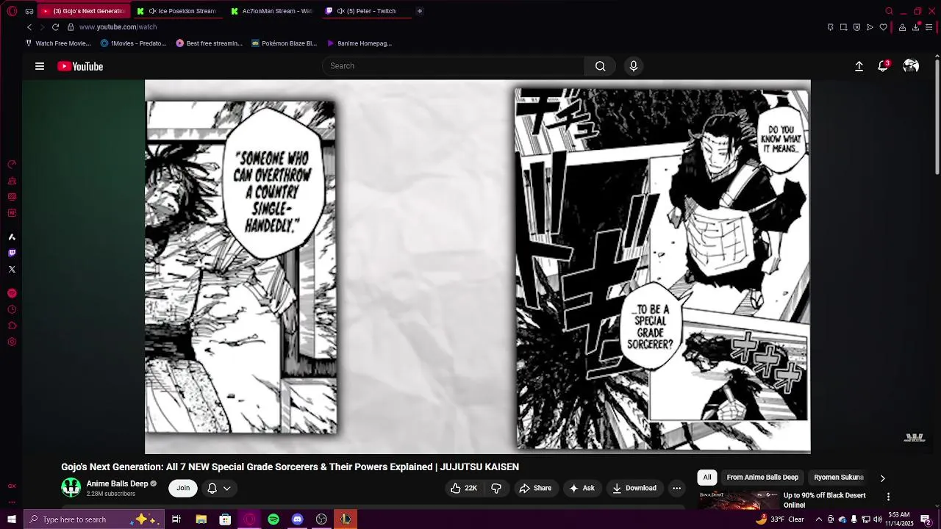This screenshot has width=941, height=529.
Task: Open YouTube notifications bell
Action: [883, 66]
